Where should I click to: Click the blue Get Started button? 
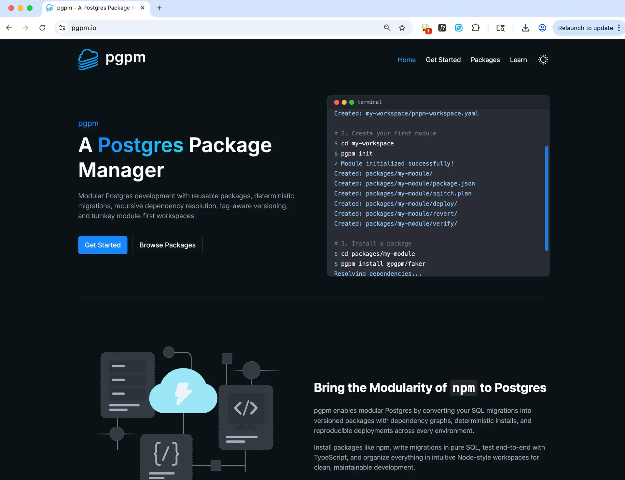[103, 245]
